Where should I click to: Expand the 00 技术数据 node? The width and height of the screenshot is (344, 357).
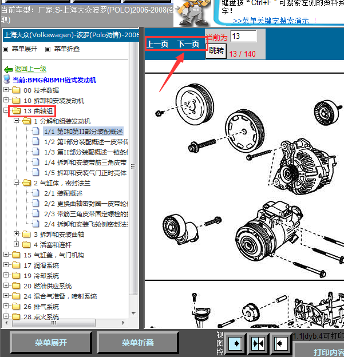[x=6, y=90]
